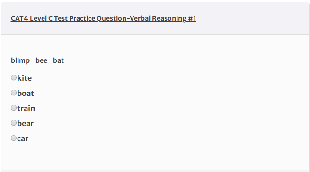Click the 'kite' answer label text
This screenshot has height=172, width=310.
pos(24,78)
